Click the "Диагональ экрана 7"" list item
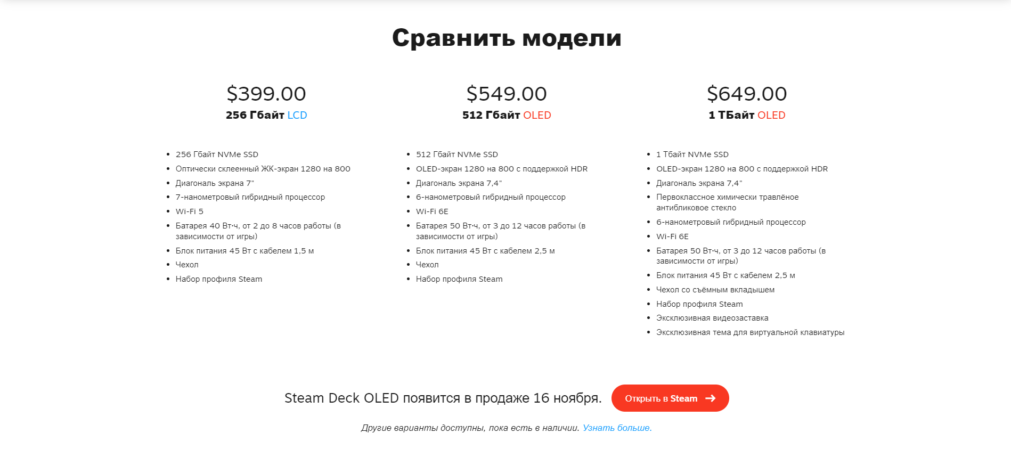 point(215,183)
